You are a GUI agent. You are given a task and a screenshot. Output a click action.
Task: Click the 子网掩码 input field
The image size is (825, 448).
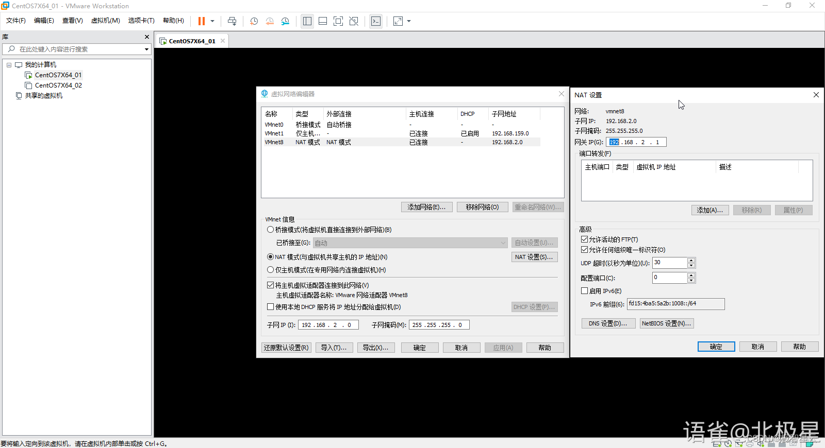tap(439, 325)
